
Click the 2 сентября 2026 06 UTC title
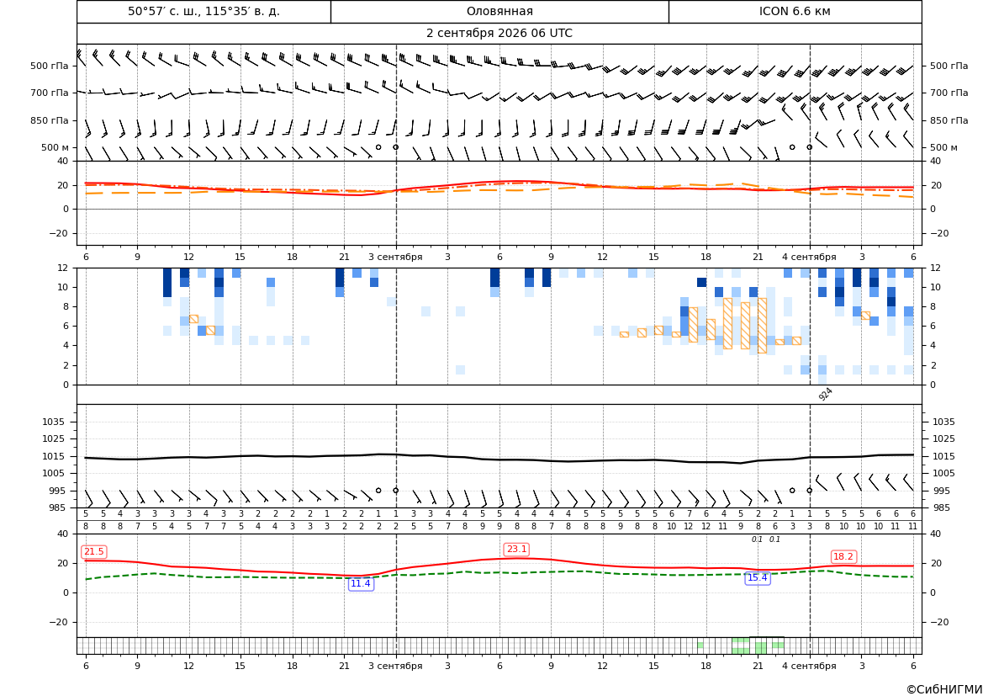point(499,34)
